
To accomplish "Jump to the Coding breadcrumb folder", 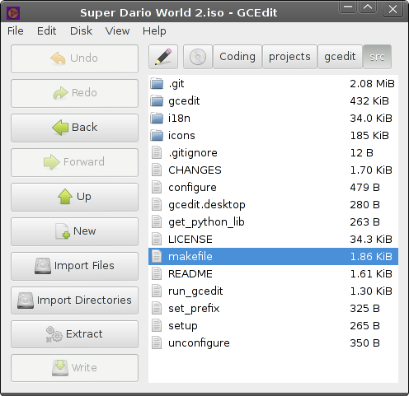I will point(237,57).
